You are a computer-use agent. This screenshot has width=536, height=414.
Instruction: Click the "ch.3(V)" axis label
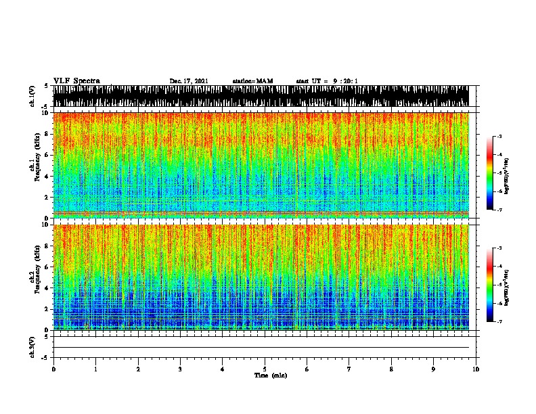point(32,347)
